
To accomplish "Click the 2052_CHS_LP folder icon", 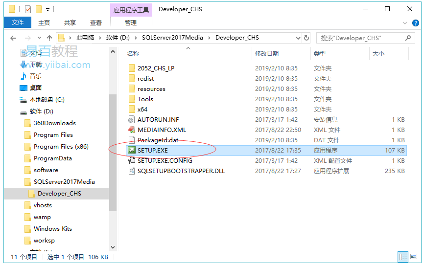I will tap(132, 68).
